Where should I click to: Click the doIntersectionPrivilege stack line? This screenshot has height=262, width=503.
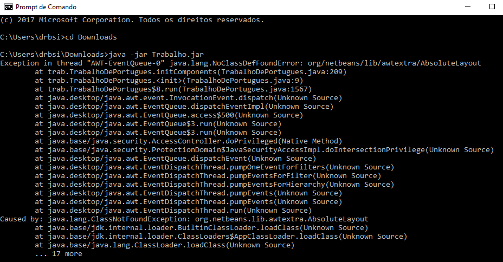[x=265, y=149]
